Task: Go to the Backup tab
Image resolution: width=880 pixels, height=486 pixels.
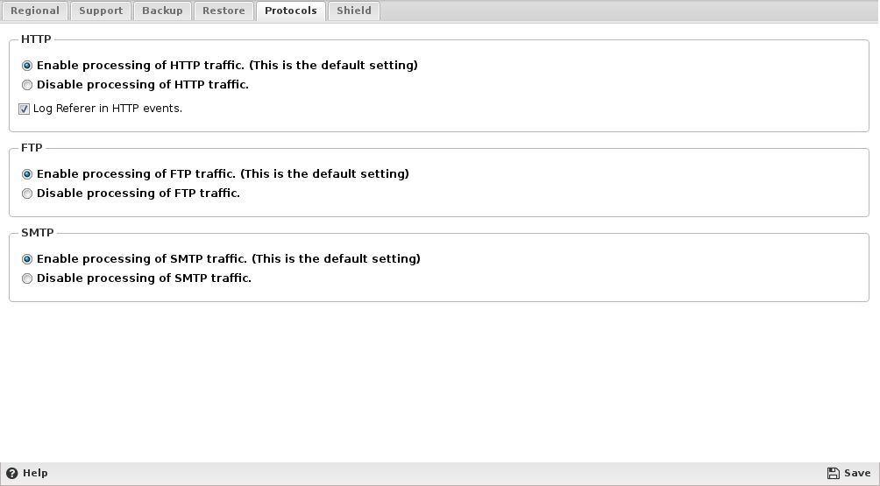Action: pyautogui.click(x=162, y=11)
